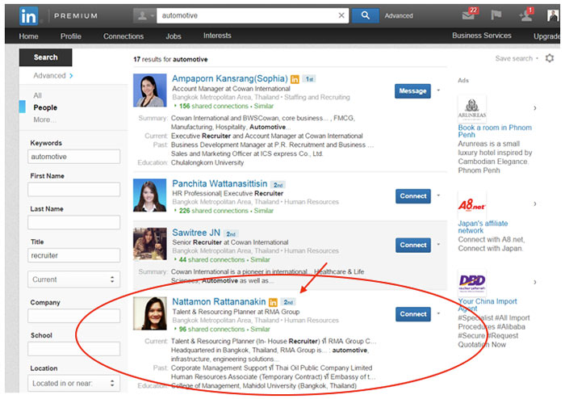Click the Advanced link in the sidebar
Image resolution: width=565 pixels, height=399 pixels.
53,76
